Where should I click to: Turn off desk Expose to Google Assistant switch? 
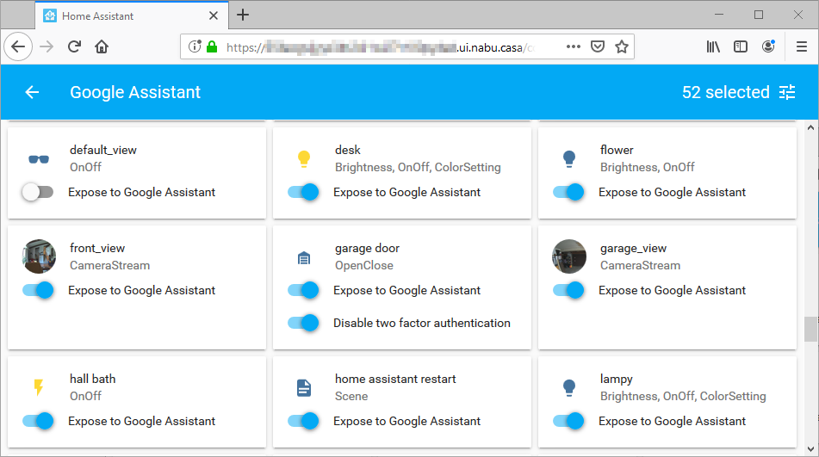click(303, 193)
